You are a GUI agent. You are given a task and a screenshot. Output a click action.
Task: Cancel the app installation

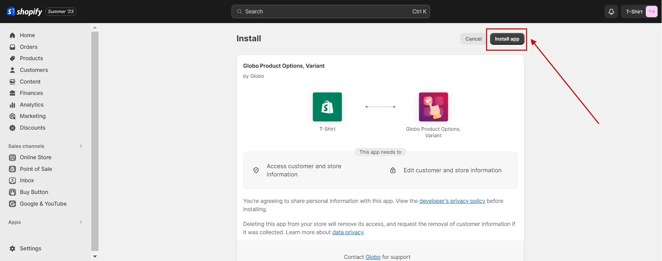(x=473, y=39)
